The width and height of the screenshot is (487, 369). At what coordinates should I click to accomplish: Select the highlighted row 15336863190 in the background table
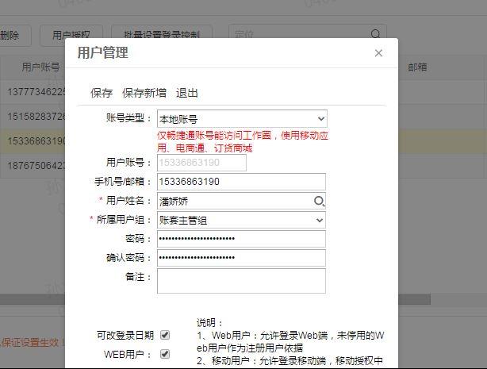point(33,141)
